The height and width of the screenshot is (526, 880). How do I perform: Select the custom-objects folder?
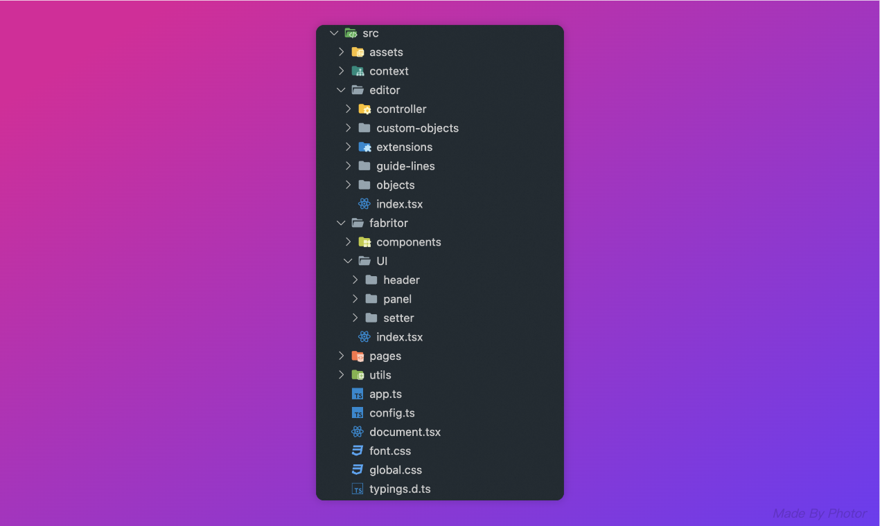coord(417,128)
